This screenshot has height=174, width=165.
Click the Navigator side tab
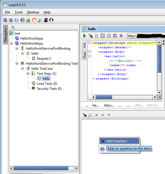click(5, 35)
